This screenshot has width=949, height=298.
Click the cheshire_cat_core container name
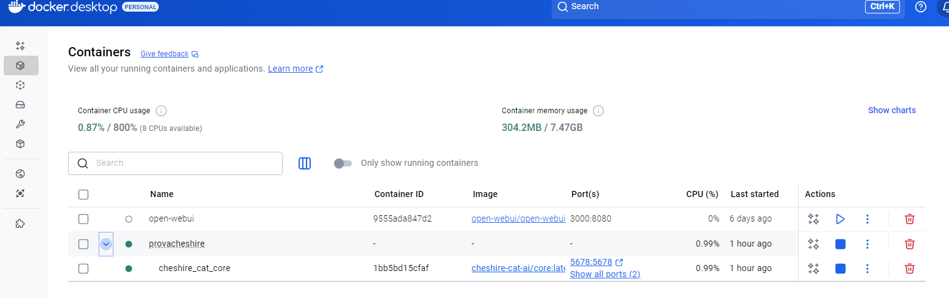[194, 268]
